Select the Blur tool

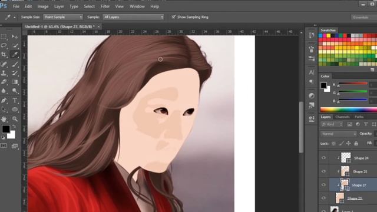(x=4, y=91)
